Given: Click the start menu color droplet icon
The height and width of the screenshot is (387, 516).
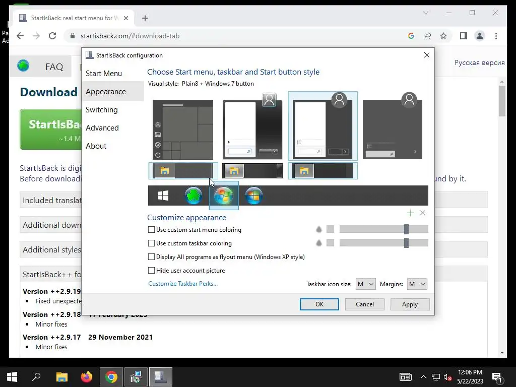Looking at the screenshot, I should pos(318,229).
